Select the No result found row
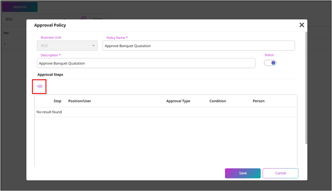This screenshot has width=332, height=191. tap(166, 112)
